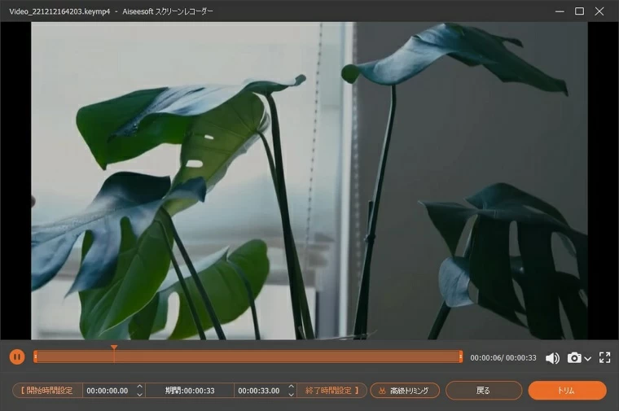Click the start time field 00:00:00.00

[108, 391]
